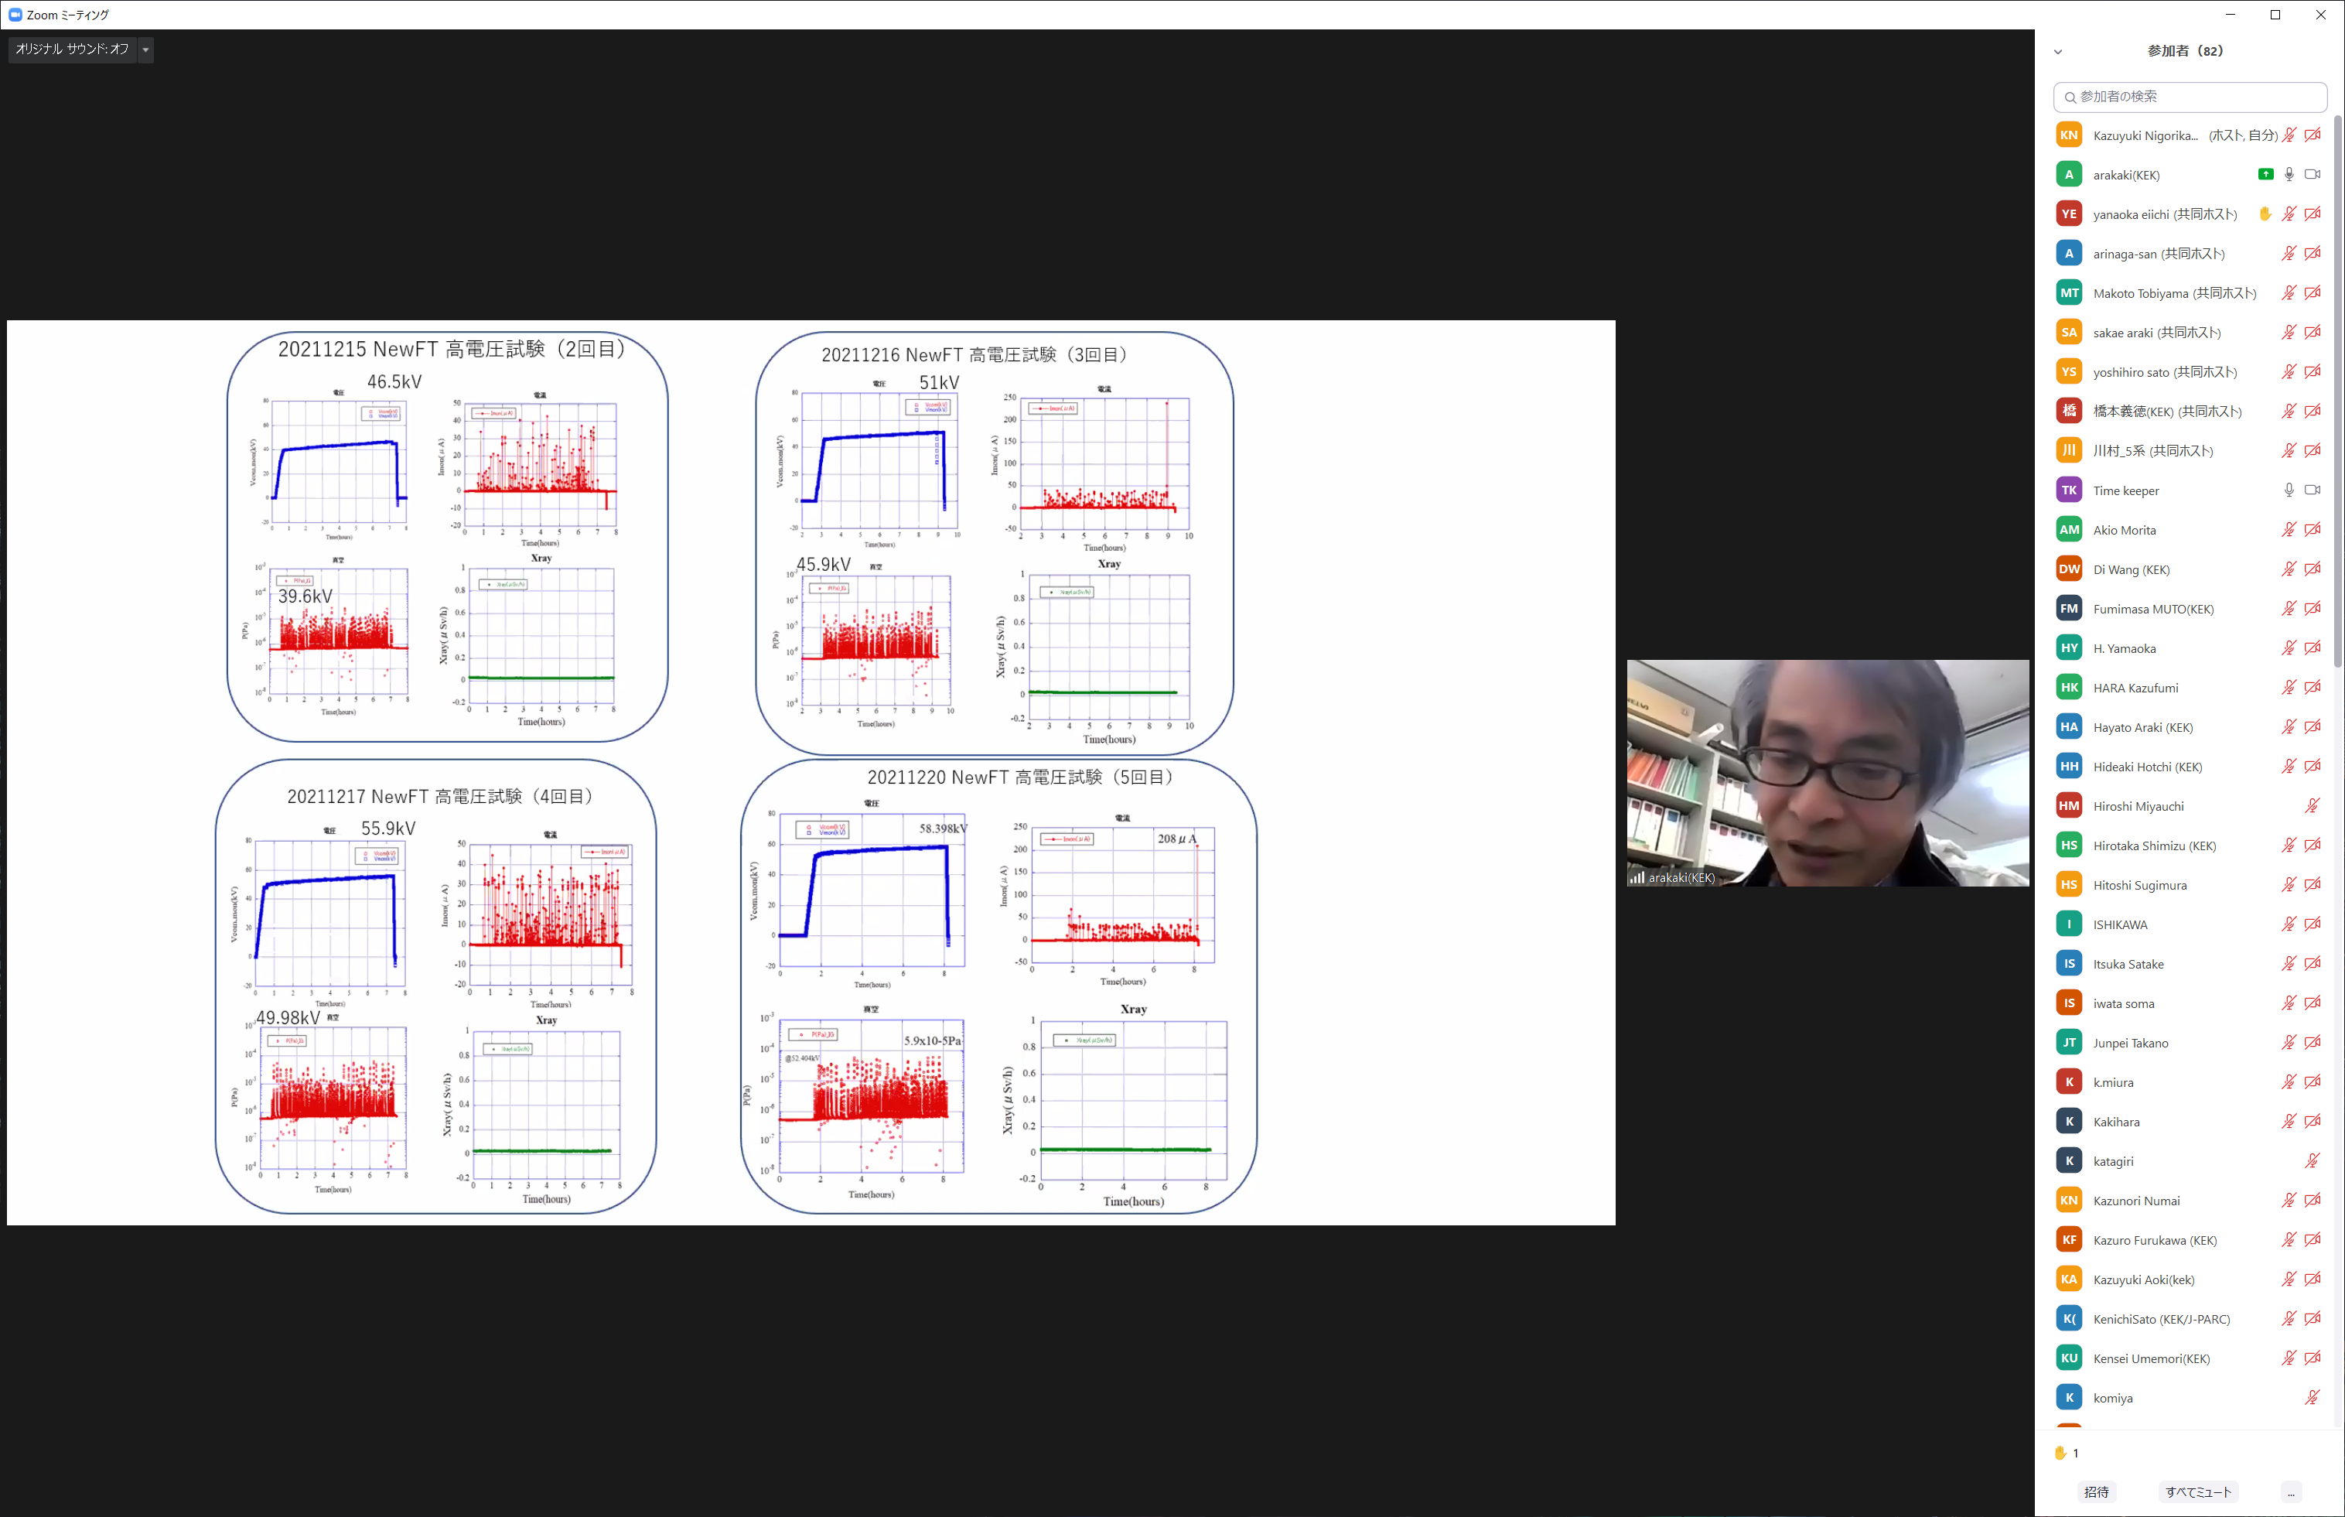The width and height of the screenshot is (2345, 1517).
Task: Select participant Kazuyuki Aoki(kek)
Action: (2190, 1279)
